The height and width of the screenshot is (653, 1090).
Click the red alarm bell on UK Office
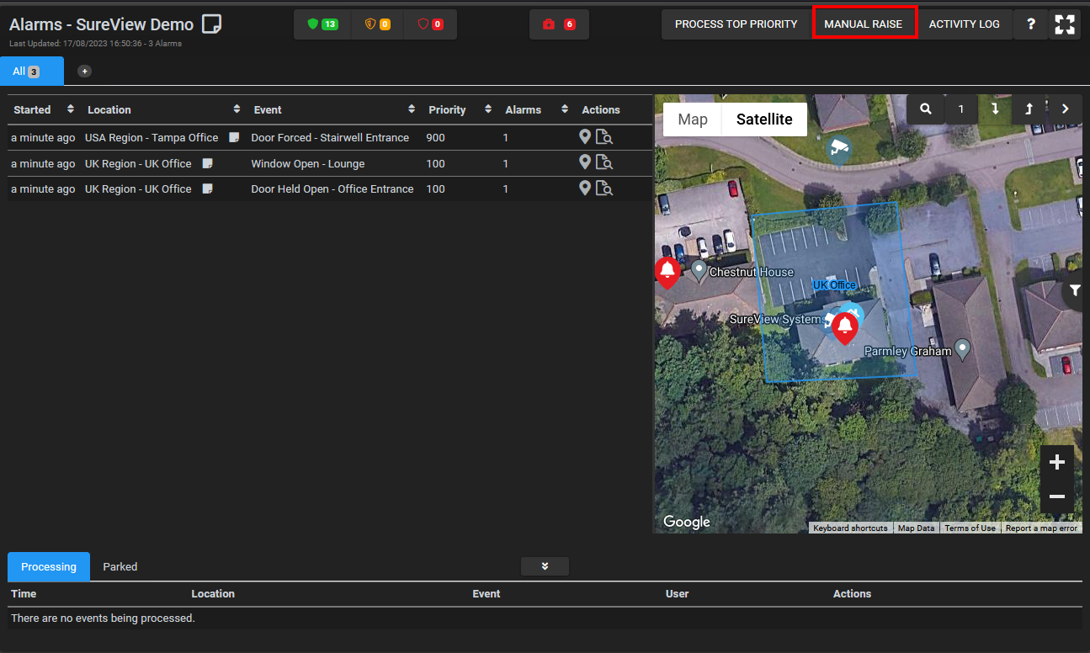pyautogui.click(x=844, y=328)
